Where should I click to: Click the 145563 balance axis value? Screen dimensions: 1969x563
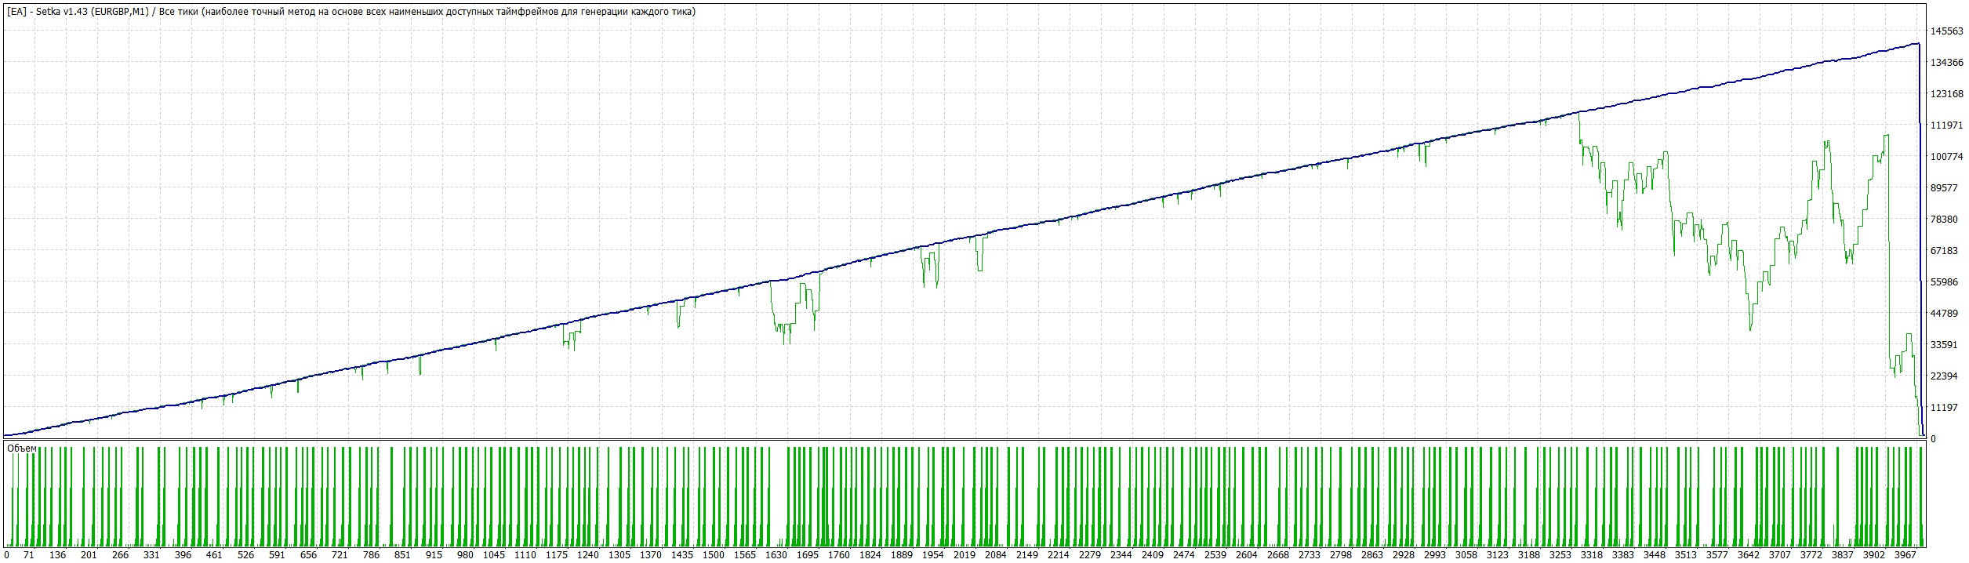point(1946,31)
